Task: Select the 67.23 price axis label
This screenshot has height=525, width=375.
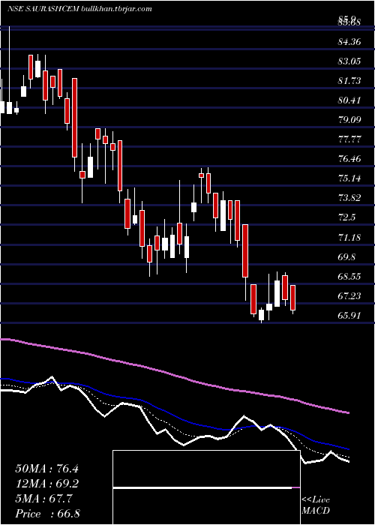Action: pos(349,295)
